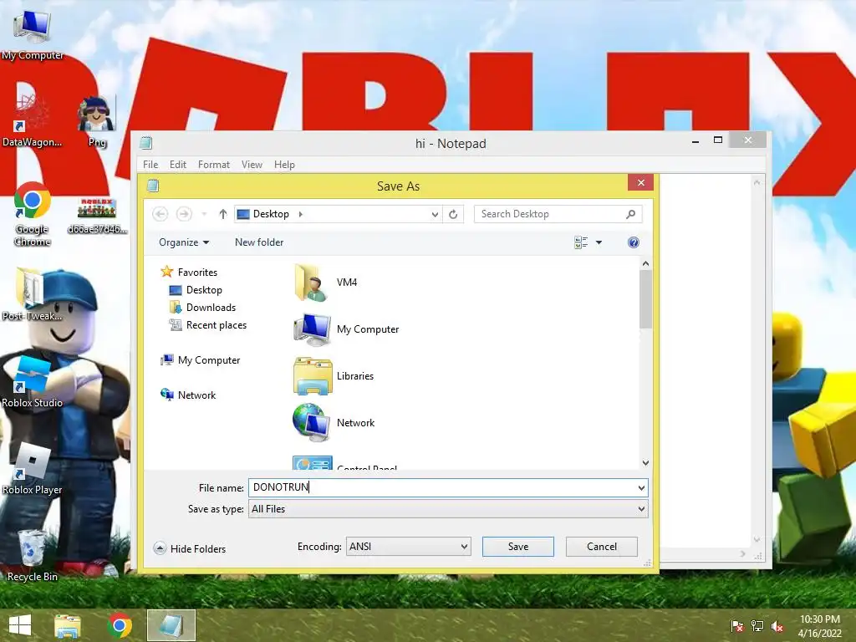This screenshot has height=642, width=856.
Task: Open the Encoding ANSI dropdown
Action: click(408, 547)
